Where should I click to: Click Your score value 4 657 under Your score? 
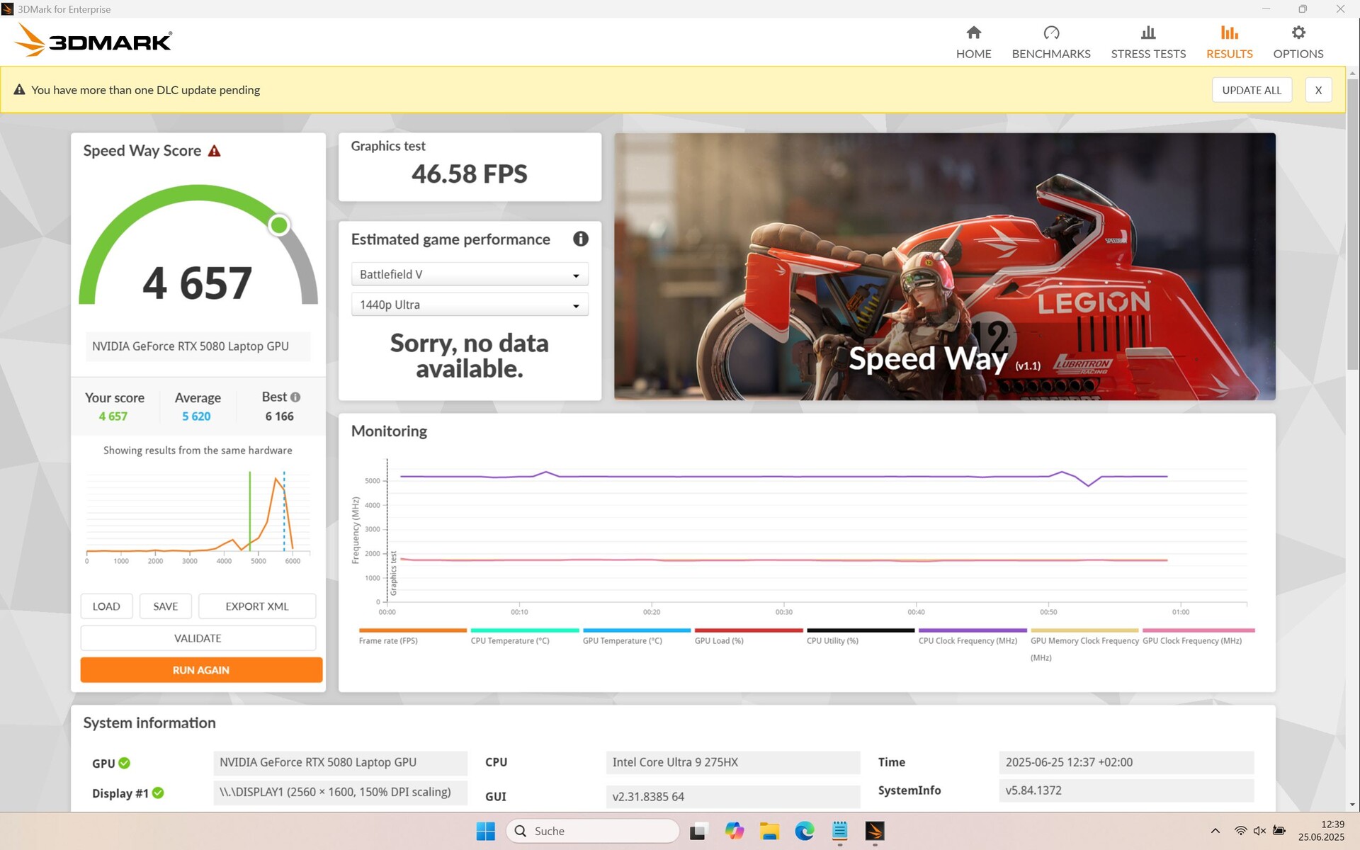coord(113,416)
